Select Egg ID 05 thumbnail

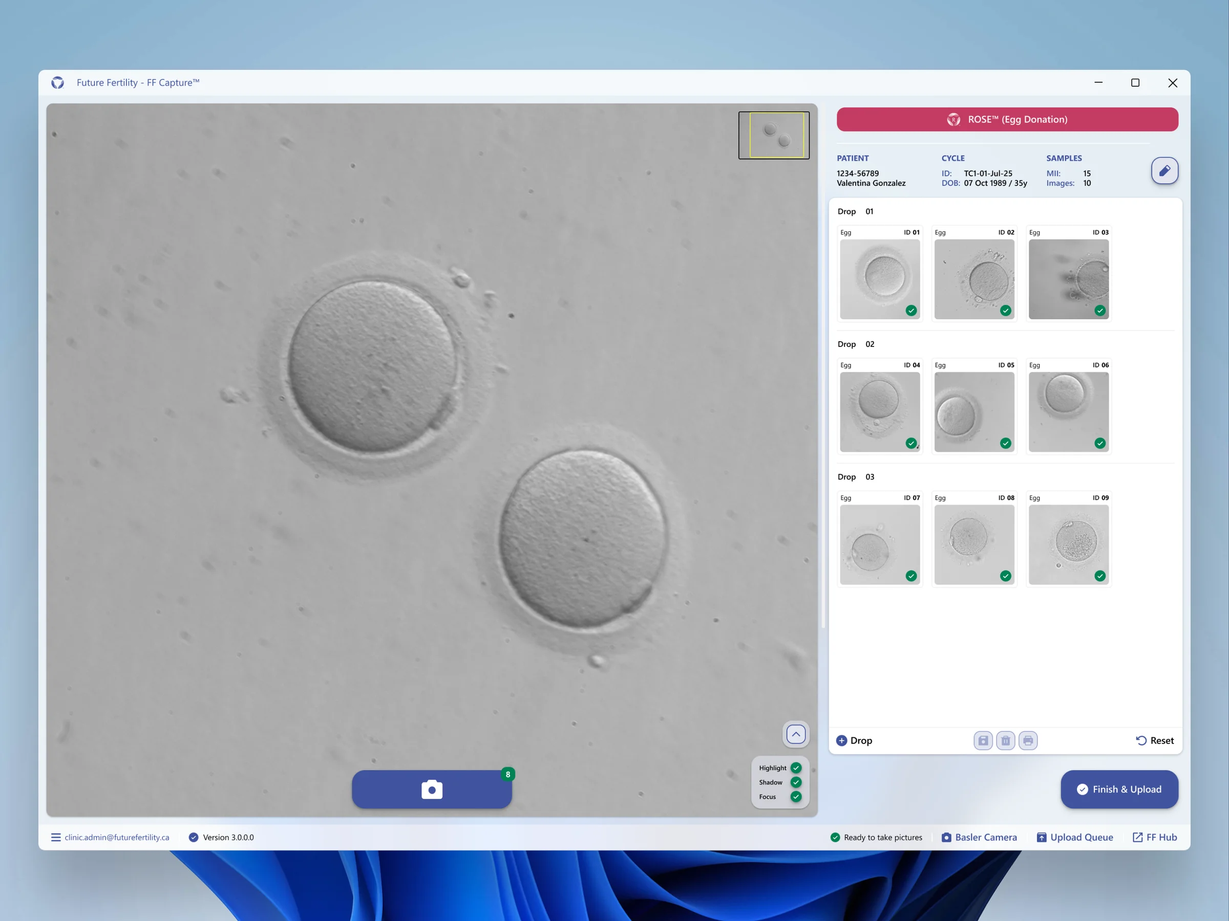coord(974,412)
